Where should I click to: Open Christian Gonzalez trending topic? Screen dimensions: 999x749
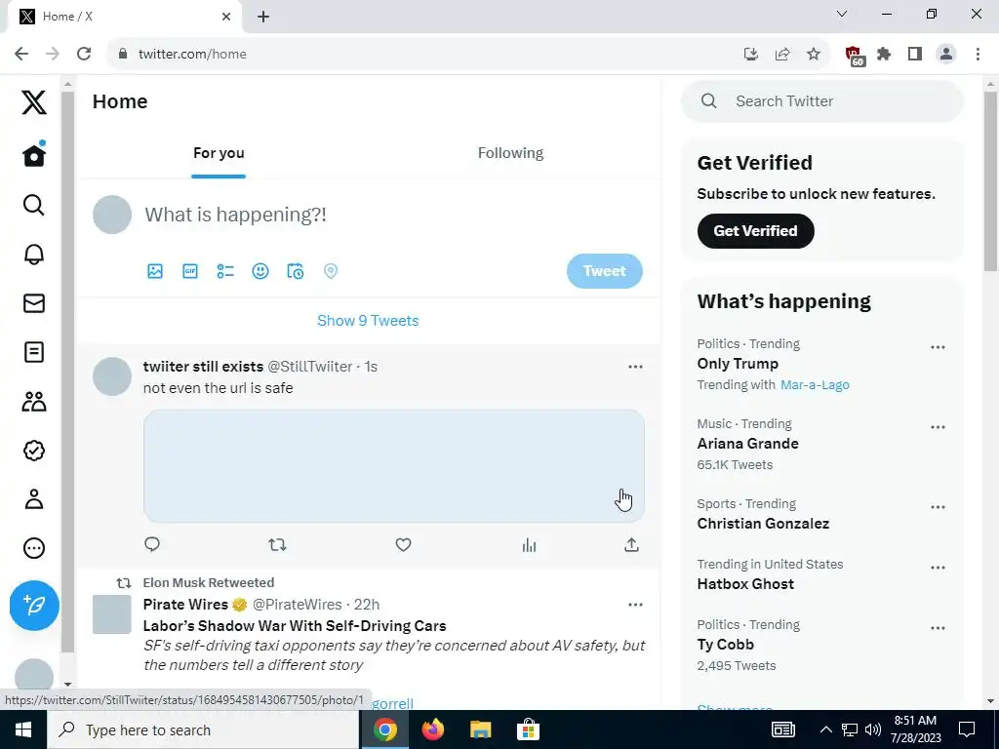pos(763,524)
